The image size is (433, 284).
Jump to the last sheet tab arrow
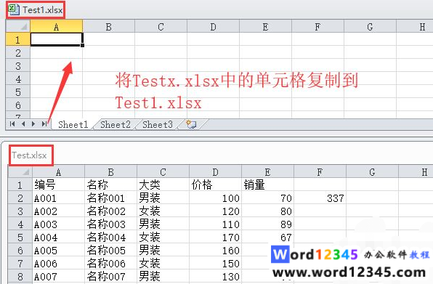[44, 124]
